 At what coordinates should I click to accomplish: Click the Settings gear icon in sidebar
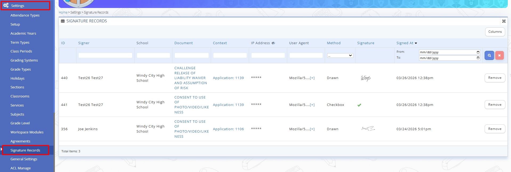point(6,5)
